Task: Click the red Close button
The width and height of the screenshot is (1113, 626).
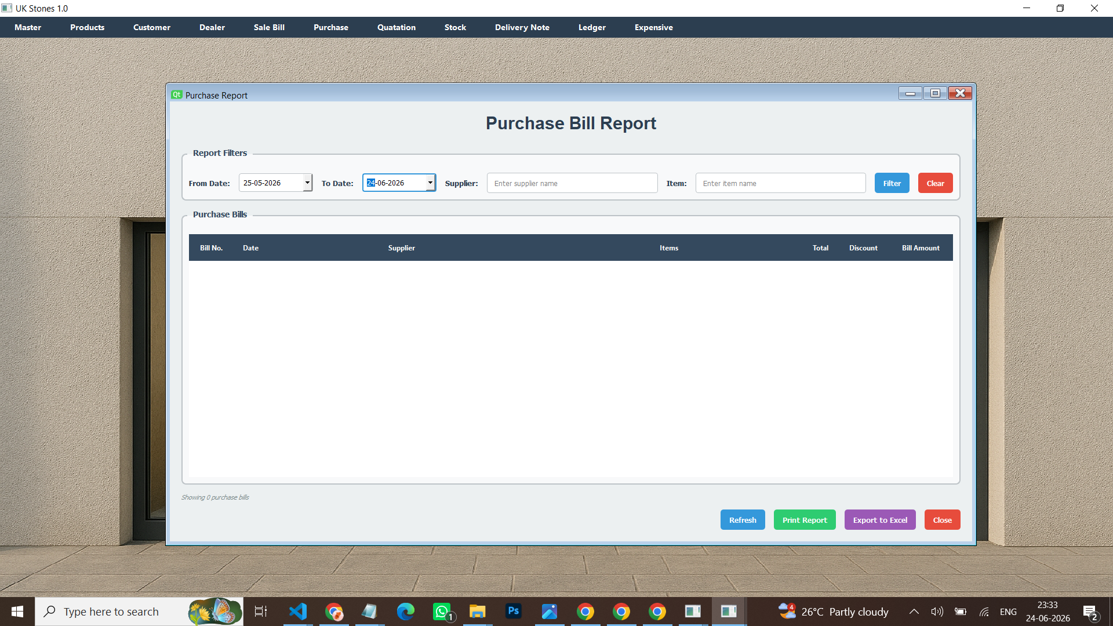Action: 942,520
